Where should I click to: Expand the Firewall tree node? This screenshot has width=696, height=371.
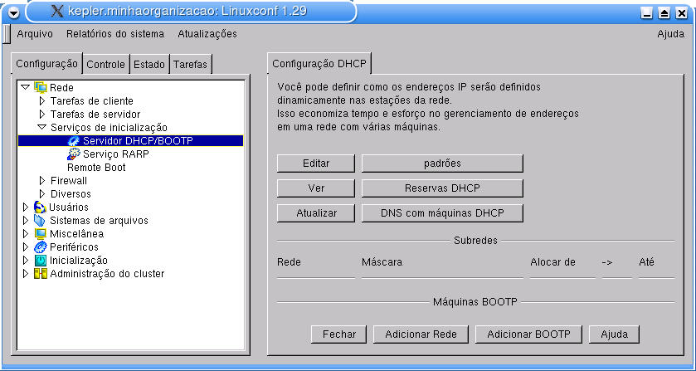[x=42, y=180]
